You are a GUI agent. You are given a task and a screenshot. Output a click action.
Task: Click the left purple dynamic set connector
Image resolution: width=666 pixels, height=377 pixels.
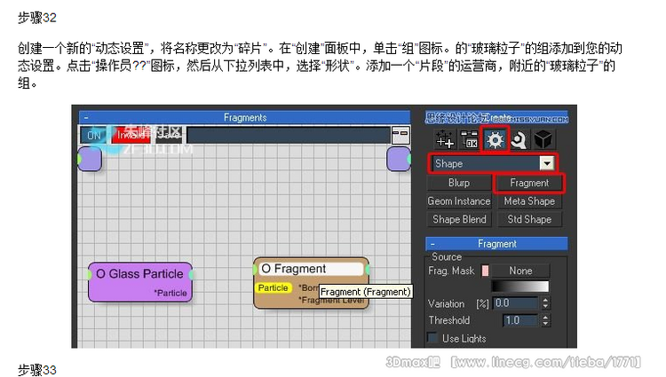(x=90, y=159)
